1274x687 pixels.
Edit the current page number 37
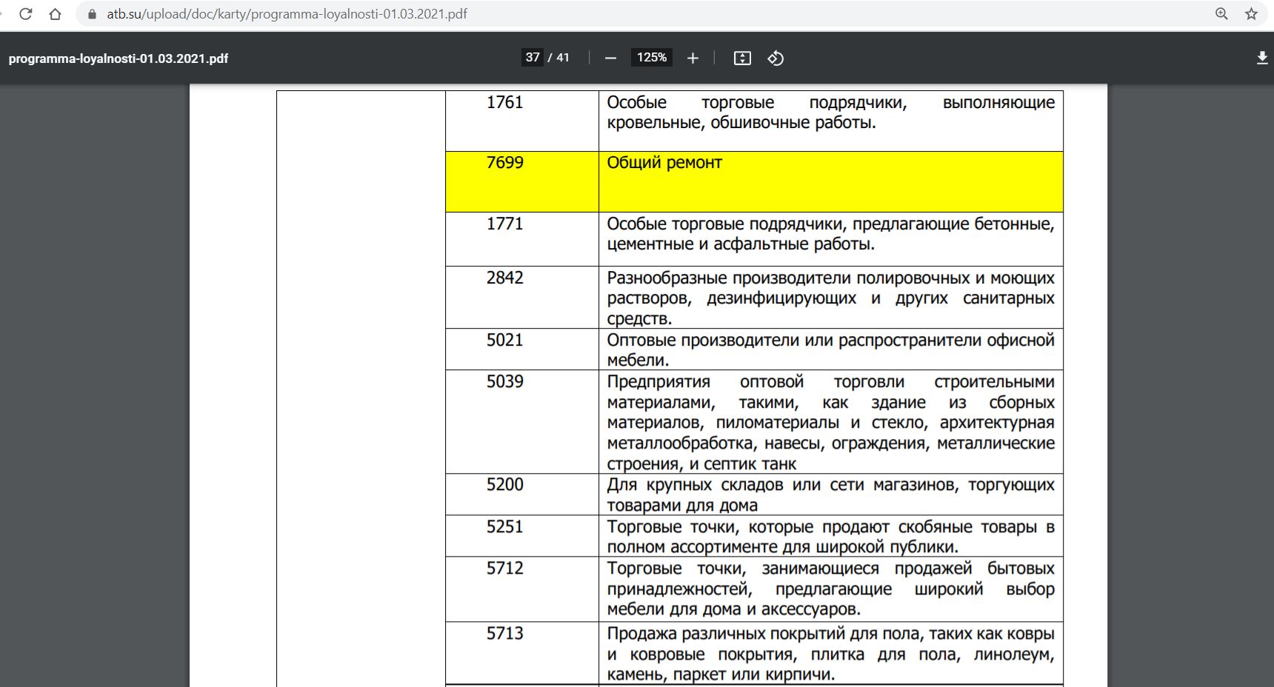coord(533,57)
